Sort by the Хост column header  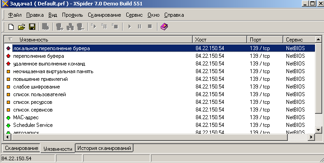pyautogui.click(x=219, y=40)
